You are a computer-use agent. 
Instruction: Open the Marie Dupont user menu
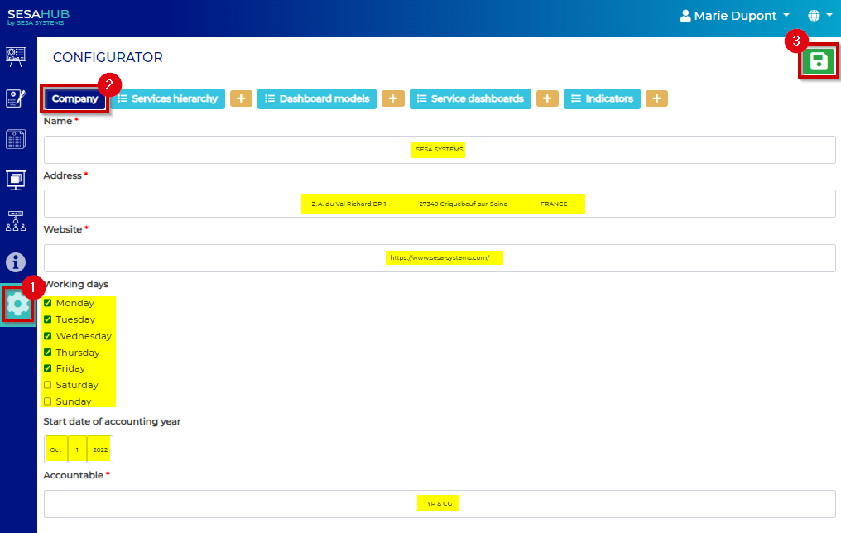(734, 15)
